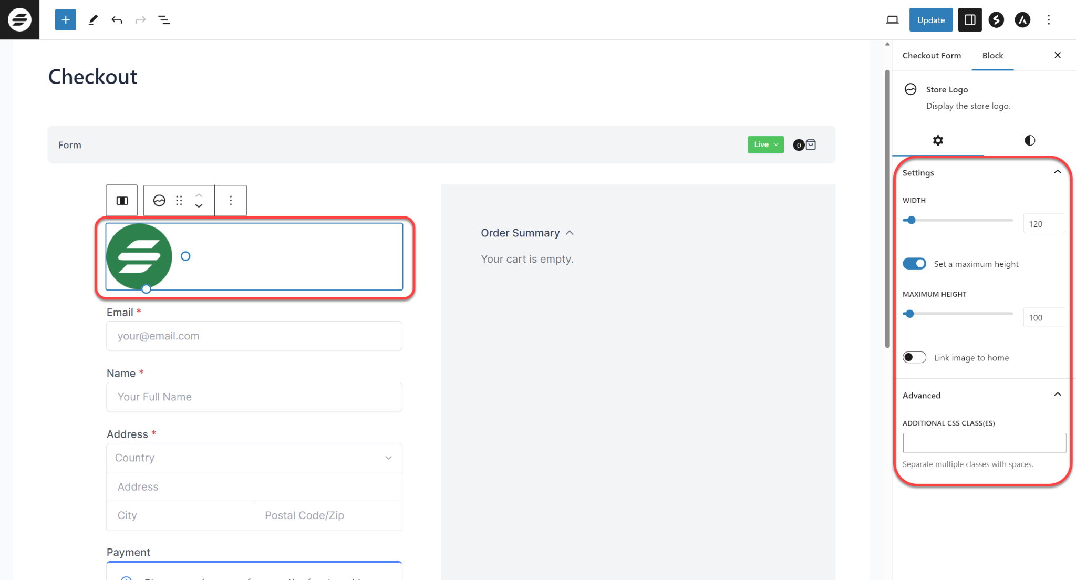Select the Store Logo icon in the block toolbar
The height and width of the screenshot is (580, 1076).
coord(159,200)
